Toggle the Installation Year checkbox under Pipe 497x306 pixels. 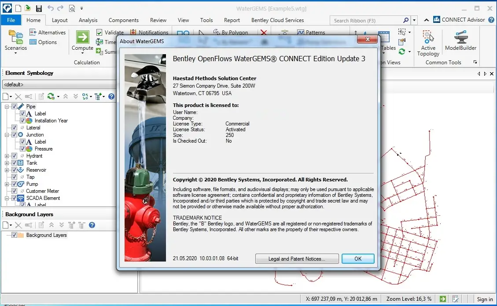(22, 121)
